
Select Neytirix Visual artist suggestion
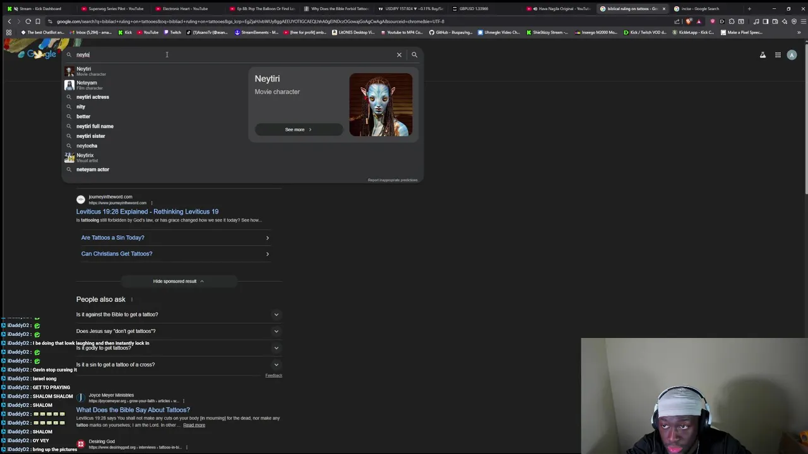155,158
